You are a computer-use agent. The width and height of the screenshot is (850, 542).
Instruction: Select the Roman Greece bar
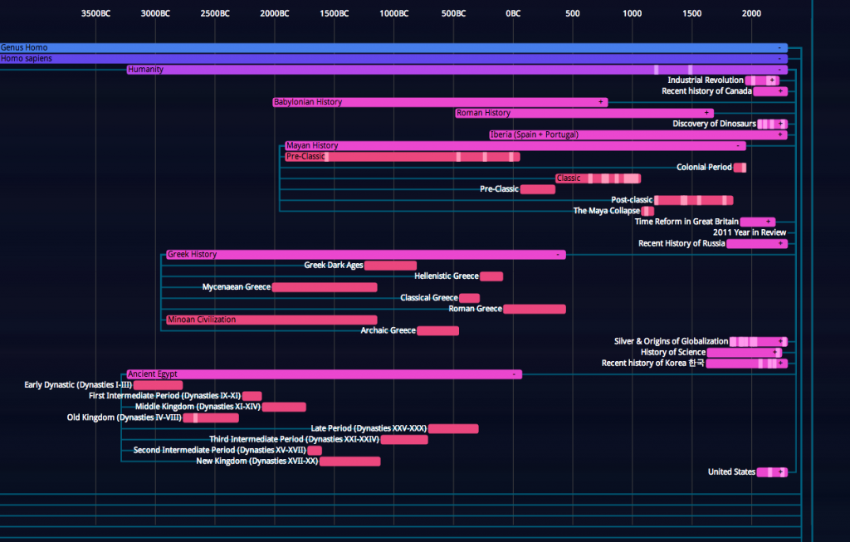pyautogui.click(x=535, y=309)
